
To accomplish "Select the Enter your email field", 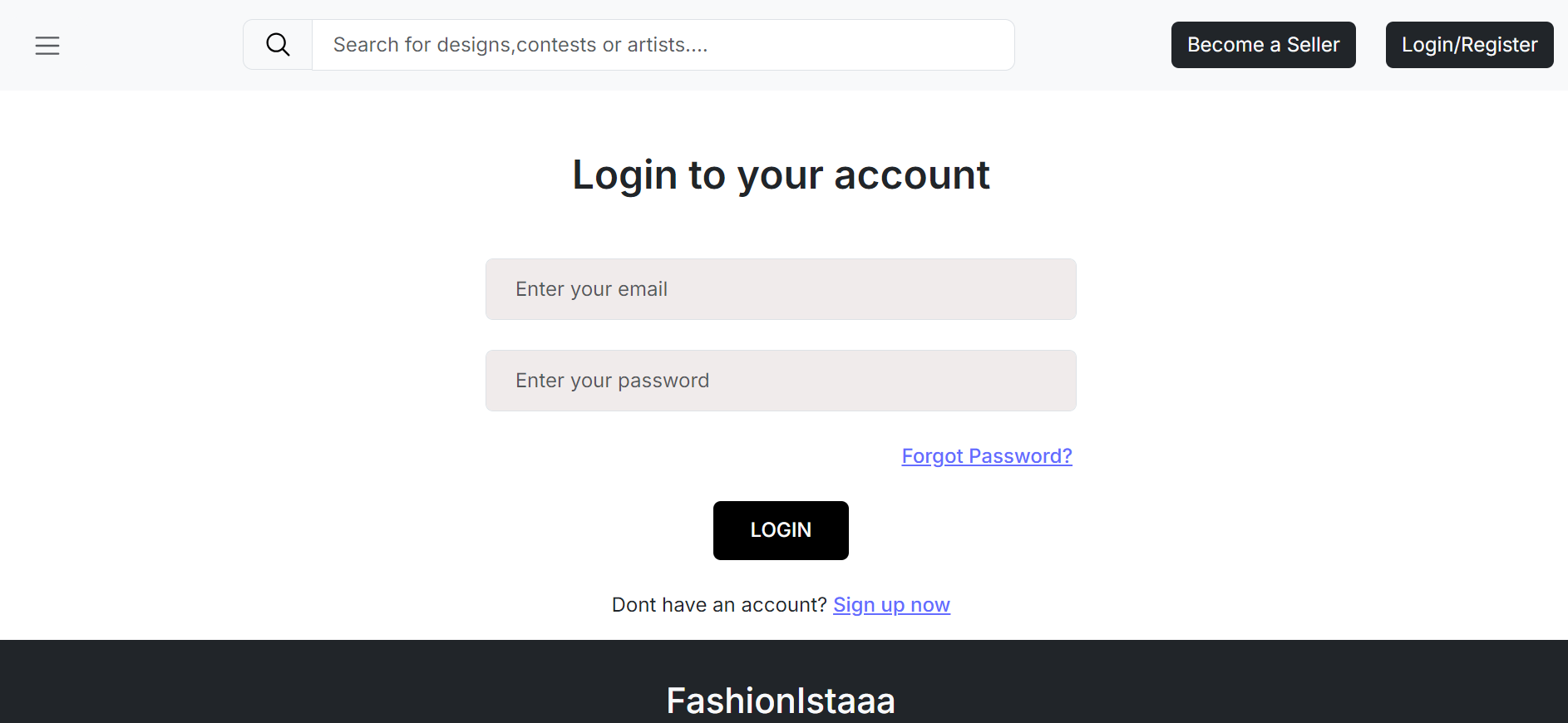I will [x=781, y=289].
